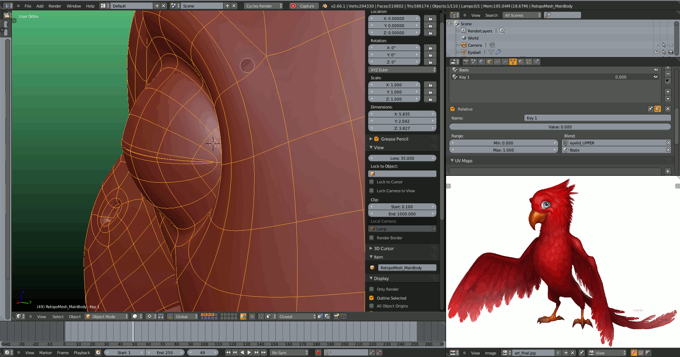Remove the selected shape key
Screen dimensions: 680x357
click(668, 74)
